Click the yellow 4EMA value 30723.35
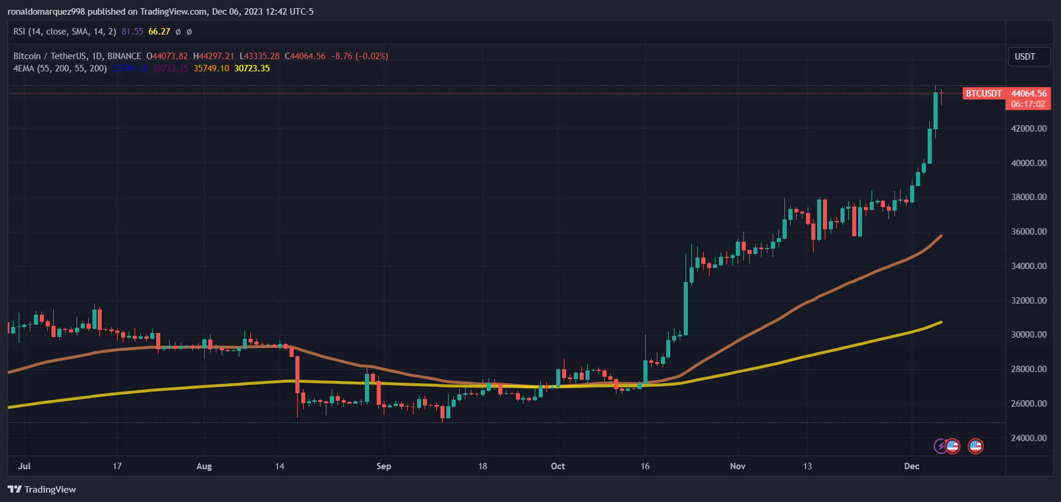Viewport: 1061px width, 502px height. pyautogui.click(x=252, y=68)
